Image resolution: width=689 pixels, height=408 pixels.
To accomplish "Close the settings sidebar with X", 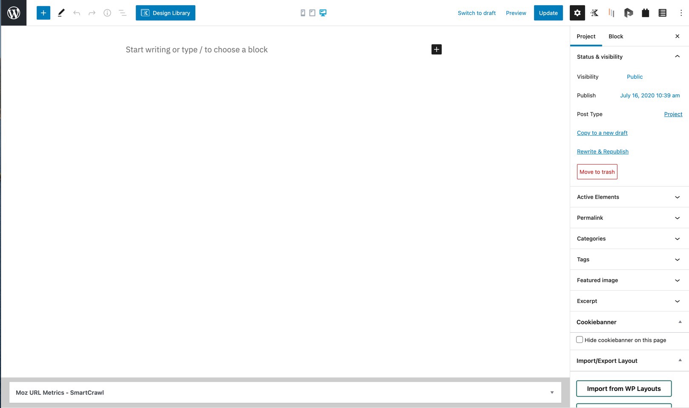I will (x=678, y=36).
